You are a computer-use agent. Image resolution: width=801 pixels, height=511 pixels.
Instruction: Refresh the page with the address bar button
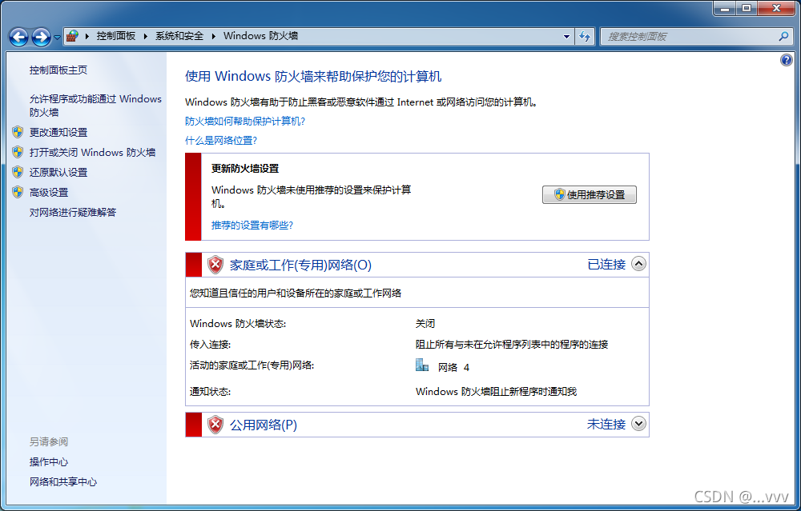click(585, 36)
